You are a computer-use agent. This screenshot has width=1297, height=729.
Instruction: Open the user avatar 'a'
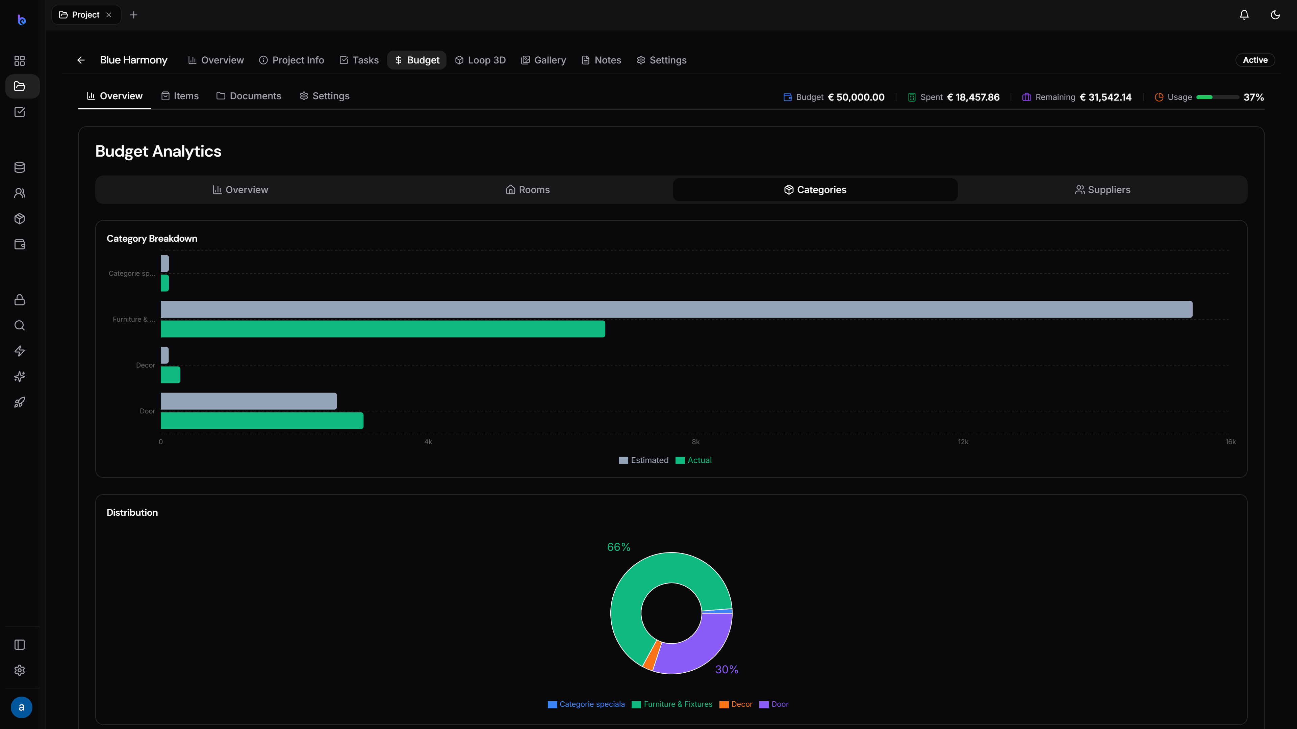(21, 707)
